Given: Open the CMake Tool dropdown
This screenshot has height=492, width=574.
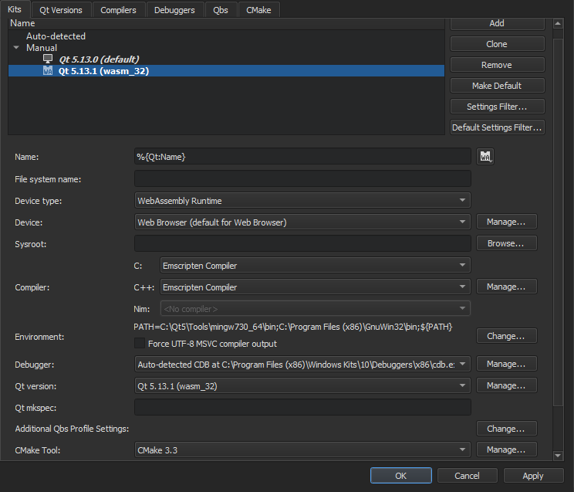Looking at the screenshot, I should 302,450.
